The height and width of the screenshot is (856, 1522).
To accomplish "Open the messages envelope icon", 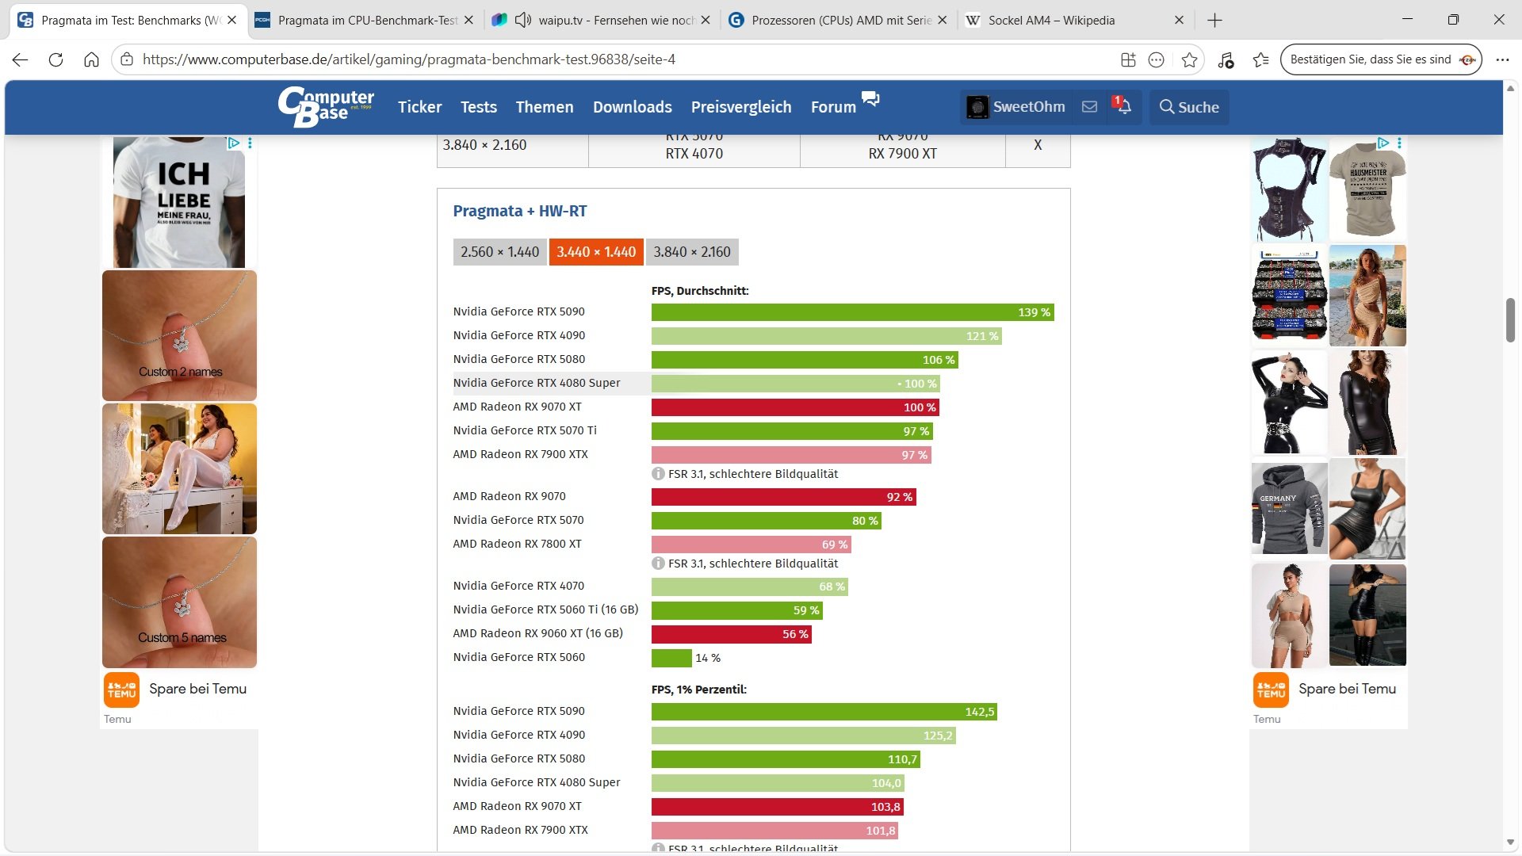I will coord(1090,107).
